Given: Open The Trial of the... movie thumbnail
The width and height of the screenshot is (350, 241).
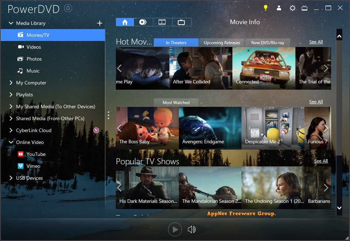Looking at the screenshot, I should tap(313, 68).
